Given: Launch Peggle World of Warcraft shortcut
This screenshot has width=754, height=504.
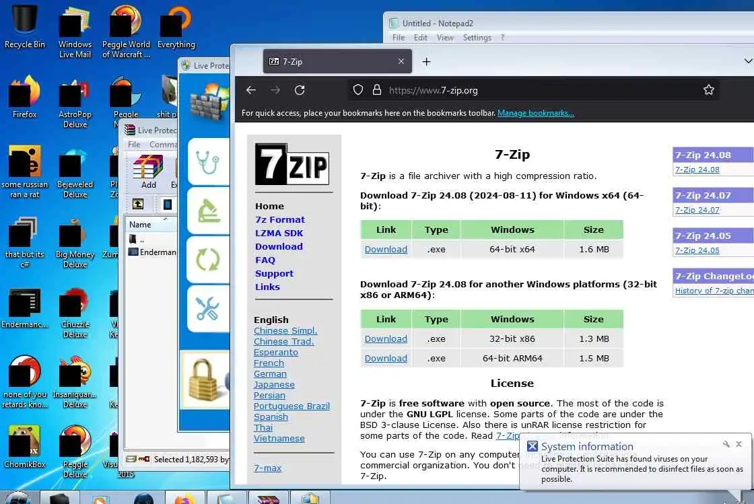Looking at the screenshot, I should coord(126,31).
